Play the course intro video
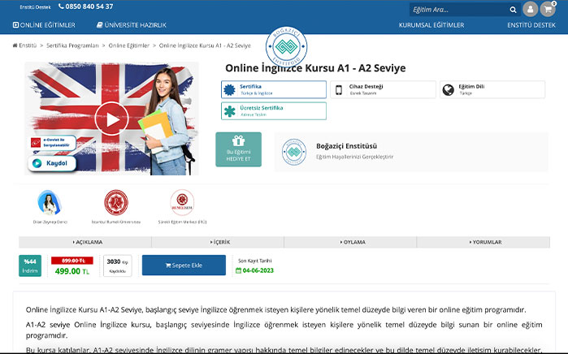 112,119
